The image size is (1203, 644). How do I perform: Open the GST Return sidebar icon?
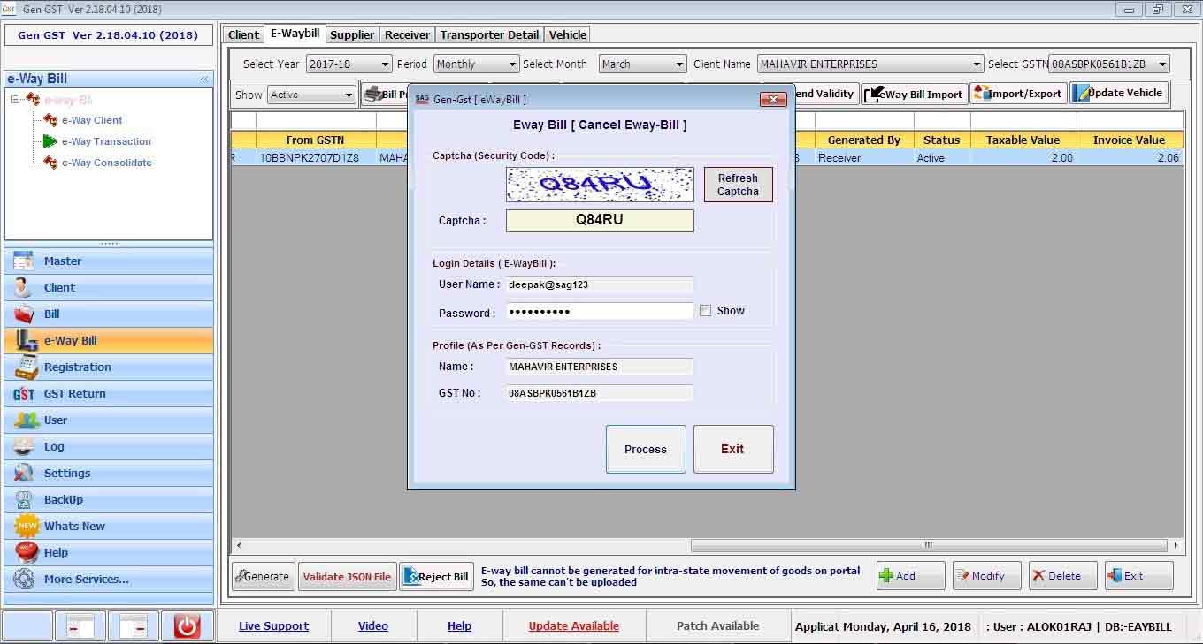click(x=25, y=394)
